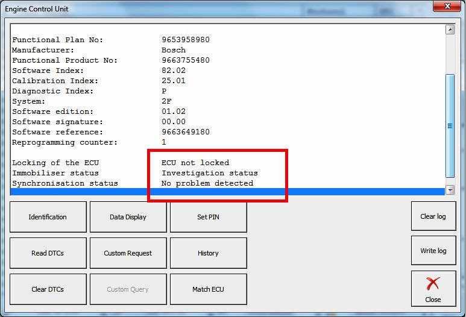
Task: Open Custom Request
Action: click(128, 253)
